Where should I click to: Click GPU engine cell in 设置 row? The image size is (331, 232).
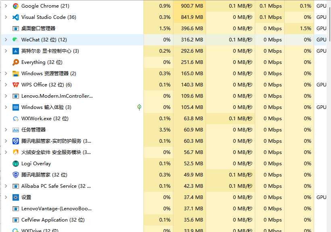[321, 197]
